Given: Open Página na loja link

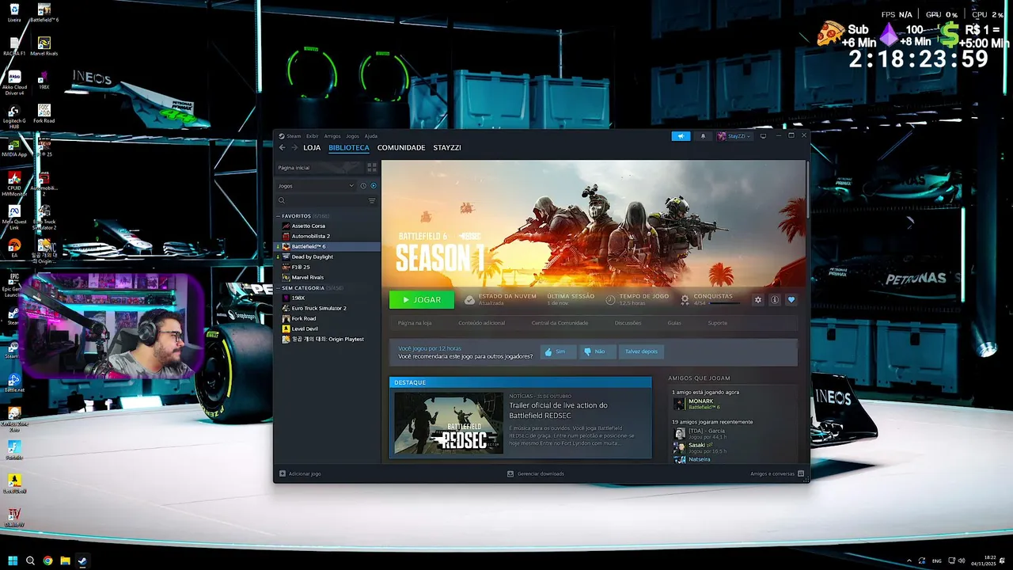Looking at the screenshot, I should pyautogui.click(x=415, y=323).
